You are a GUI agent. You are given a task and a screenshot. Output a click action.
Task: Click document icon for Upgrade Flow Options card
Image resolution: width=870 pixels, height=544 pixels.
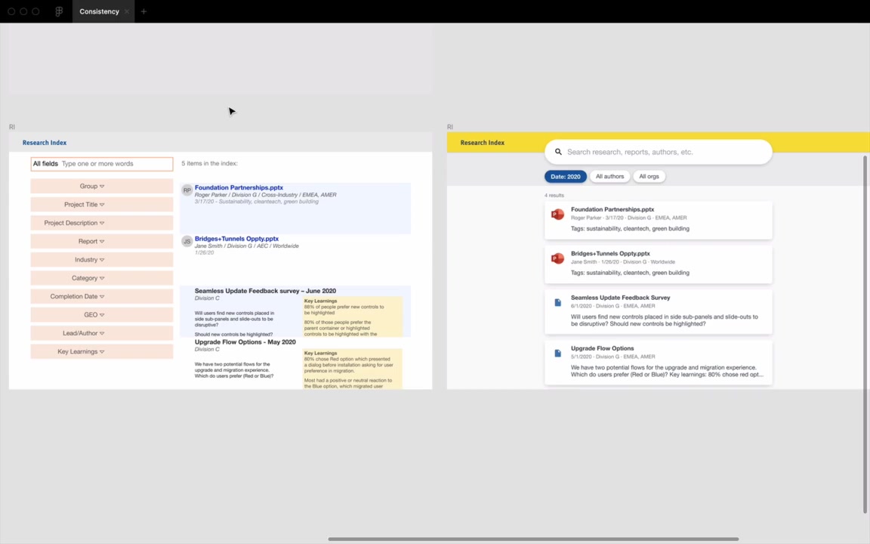coord(557,353)
